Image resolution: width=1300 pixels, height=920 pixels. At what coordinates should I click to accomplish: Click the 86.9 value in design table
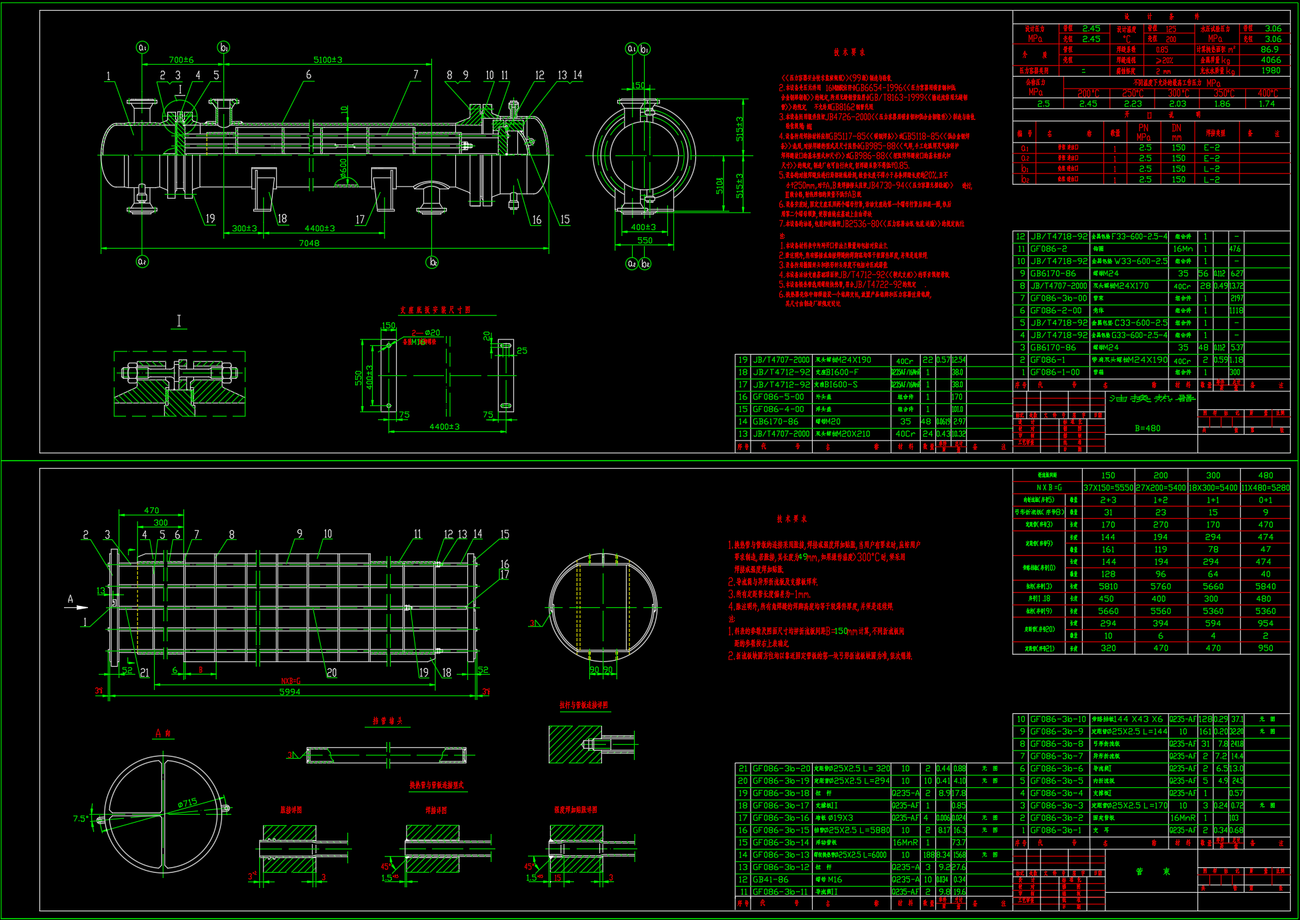click(x=1269, y=49)
